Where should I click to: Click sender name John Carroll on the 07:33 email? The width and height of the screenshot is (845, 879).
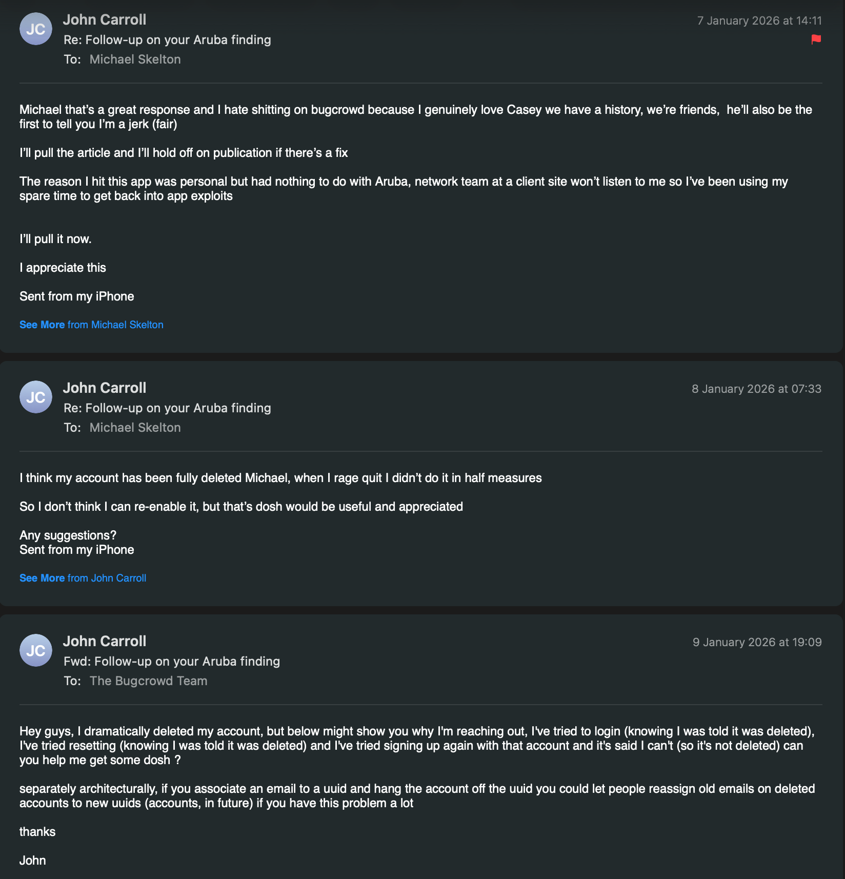click(105, 388)
